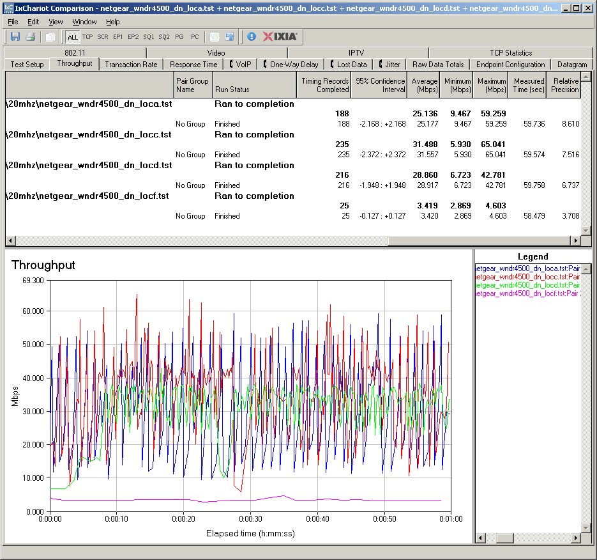Click the magenta locf legend entry
The image size is (597, 560).
click(x=527, y=293)
